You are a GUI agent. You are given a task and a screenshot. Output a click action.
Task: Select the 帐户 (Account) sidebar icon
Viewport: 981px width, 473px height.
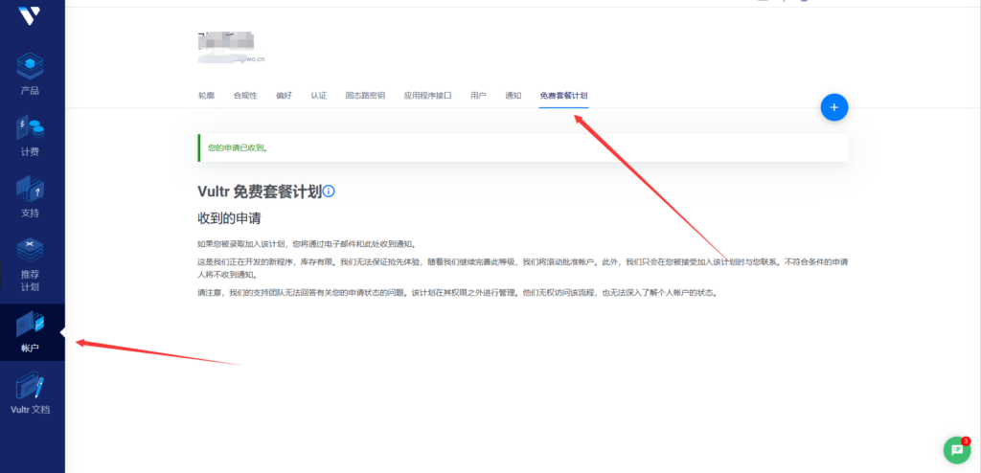pos(30,332)
